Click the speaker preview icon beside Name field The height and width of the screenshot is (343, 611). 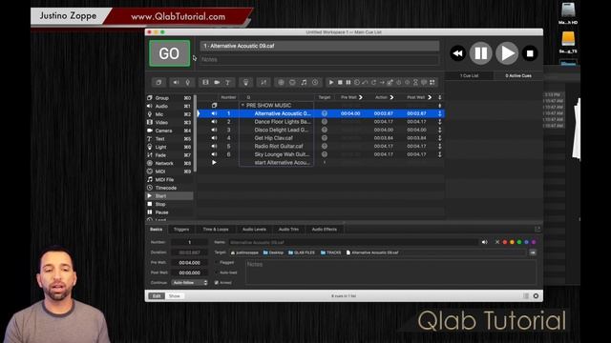(484, 242)
